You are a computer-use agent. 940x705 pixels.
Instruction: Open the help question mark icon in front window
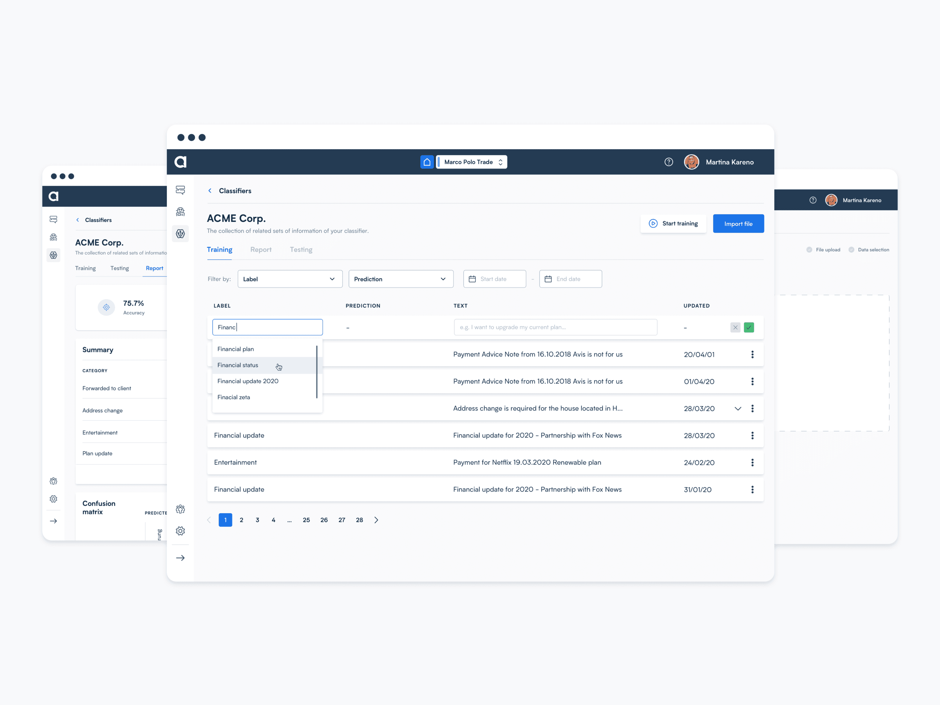pos(669,162)
